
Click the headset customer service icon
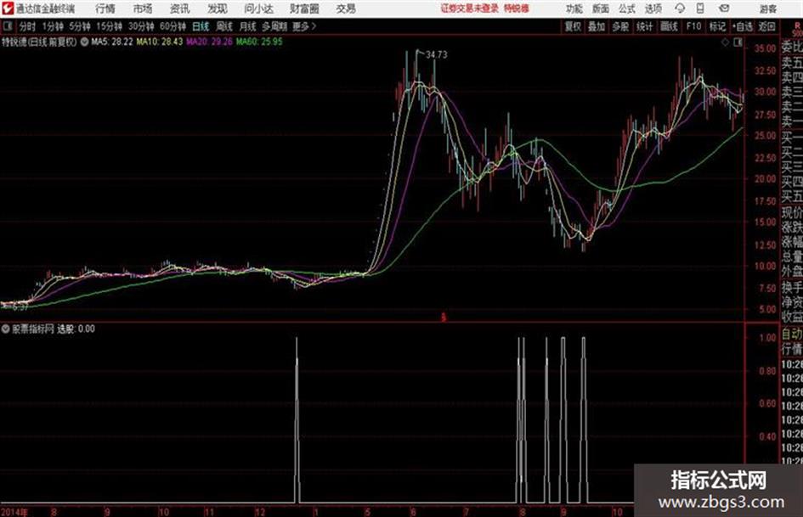(680, 8)
